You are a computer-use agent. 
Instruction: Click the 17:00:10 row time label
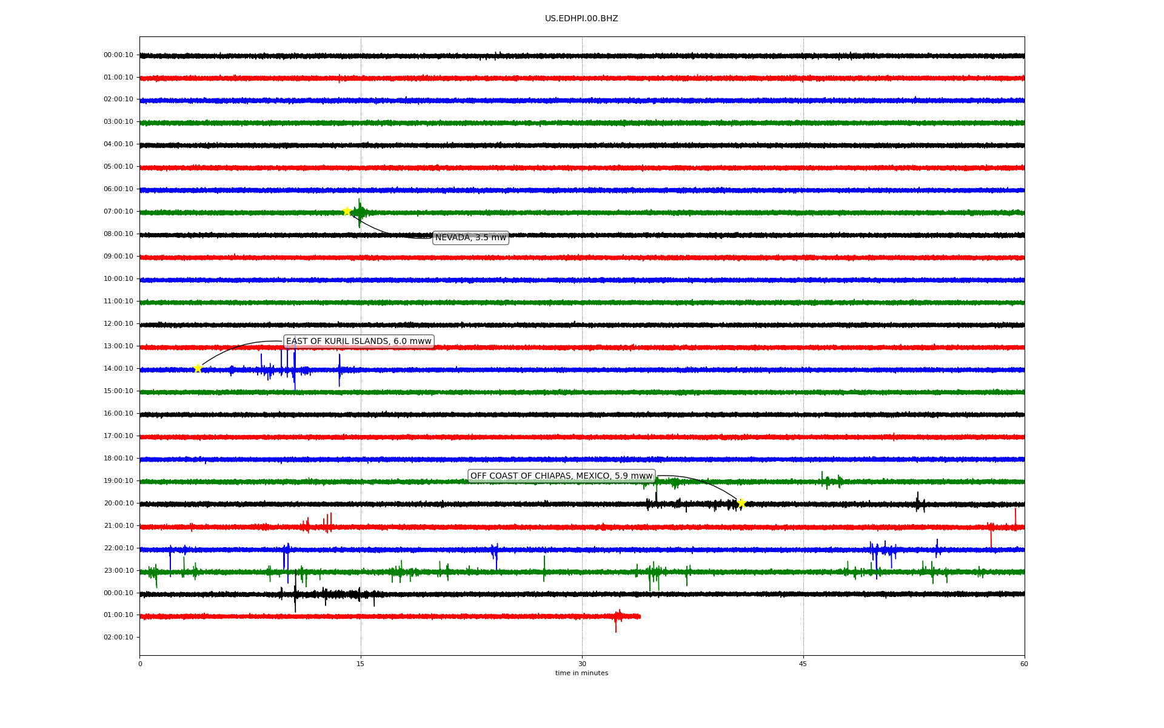click(x=118, y=436)
